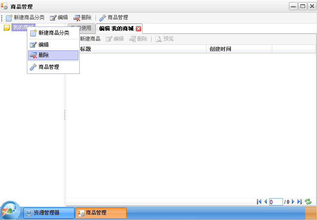This screenshot has height=220, width=317.
Task: Click the 编辑 button in the top toolbar
Action: (59, 18)
